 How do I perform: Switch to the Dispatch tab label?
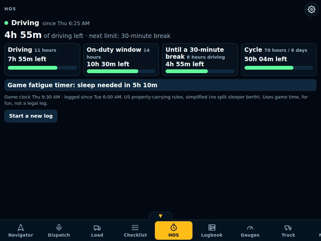pyautogui.click(x=59, y=235)
